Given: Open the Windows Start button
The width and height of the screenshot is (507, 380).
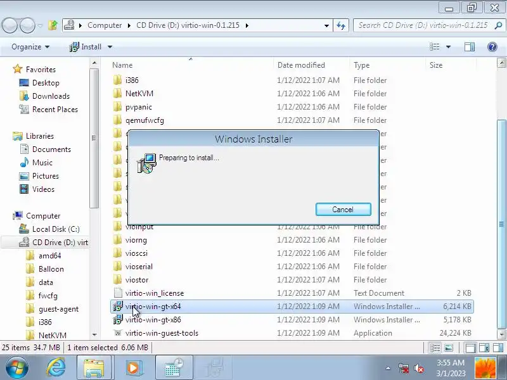Looking at the screenshot, I should click(16, 368).
